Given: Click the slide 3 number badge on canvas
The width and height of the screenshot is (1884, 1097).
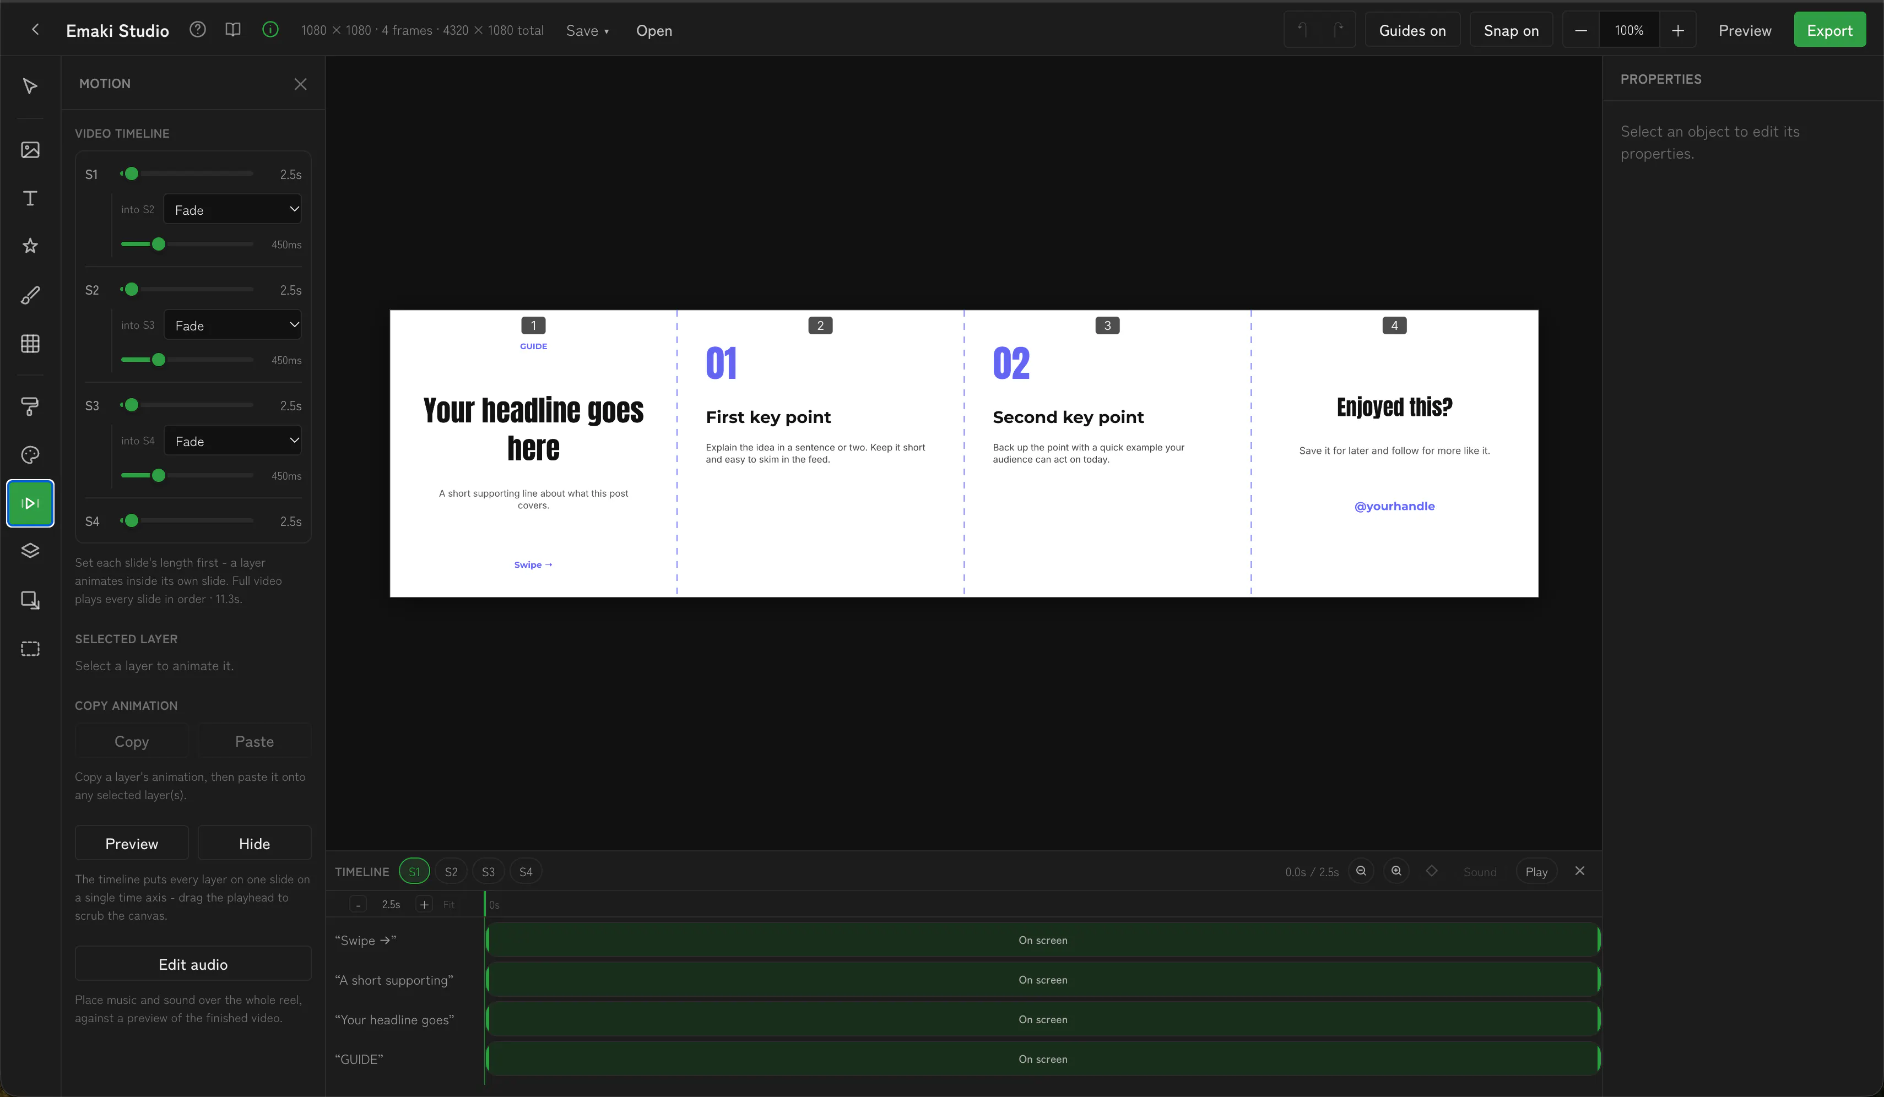Looking at the screenshot, I should click(1107, 326).
